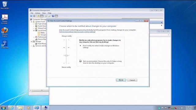
Task: Open the Help menu
Action: (50, 13)
